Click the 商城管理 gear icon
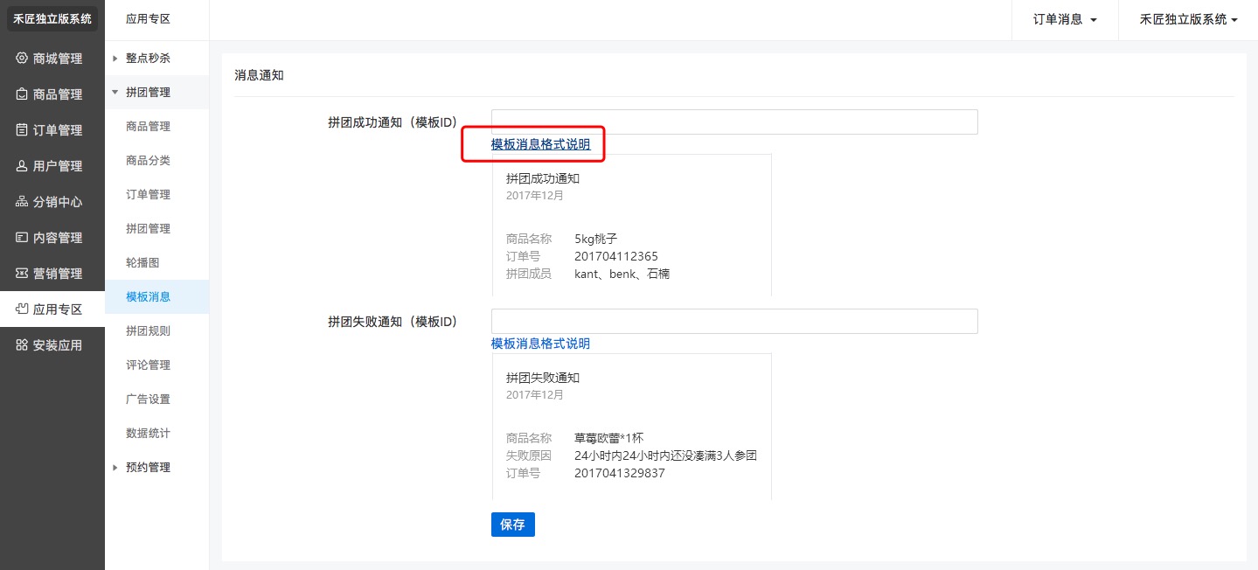Viewport: 1258px width, 570px height. [x=22, y=59]
